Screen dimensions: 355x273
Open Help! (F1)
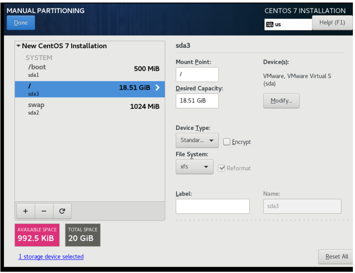click(332, 22)
